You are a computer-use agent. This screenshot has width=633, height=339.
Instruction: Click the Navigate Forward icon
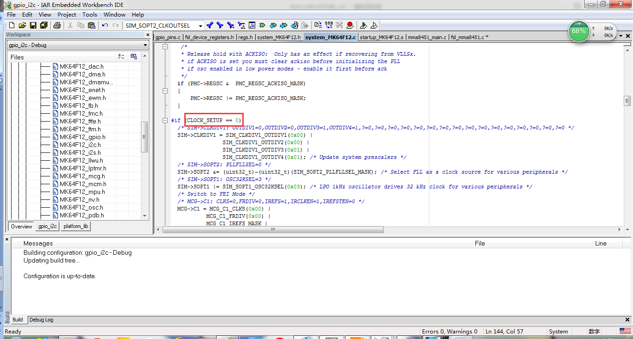(x=305, y=25)
